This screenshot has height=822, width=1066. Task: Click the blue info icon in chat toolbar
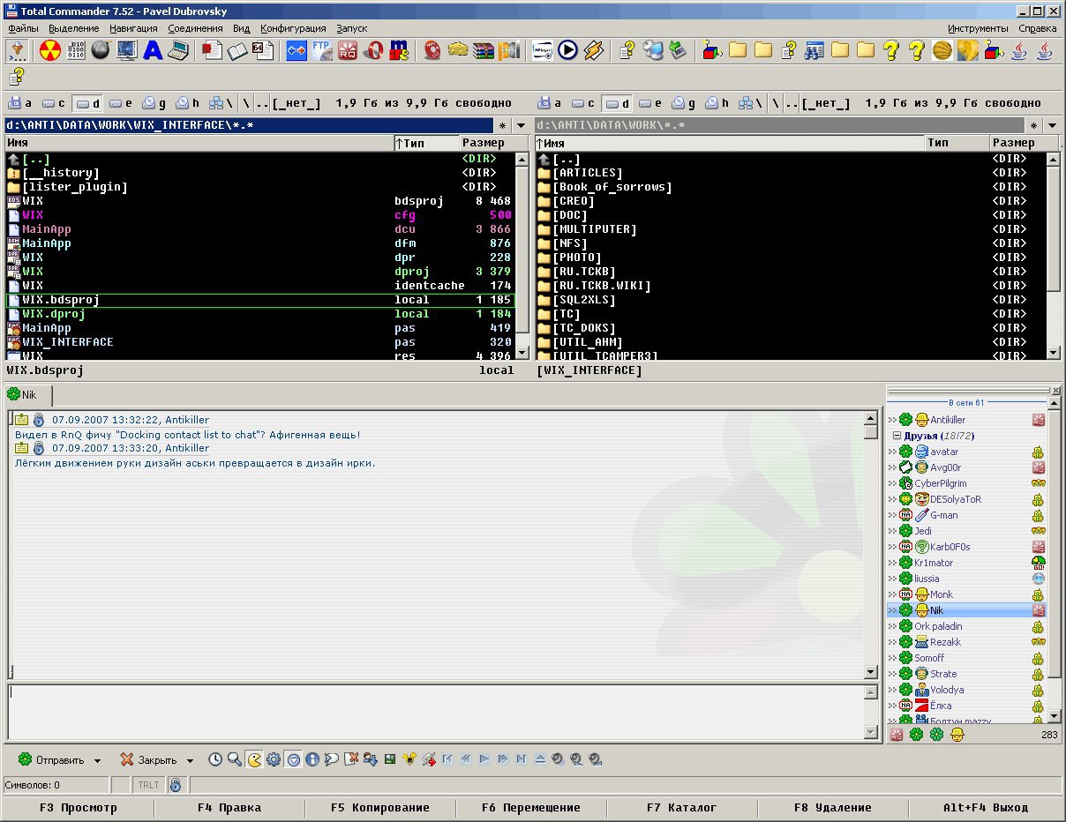(x=312, y=758)
